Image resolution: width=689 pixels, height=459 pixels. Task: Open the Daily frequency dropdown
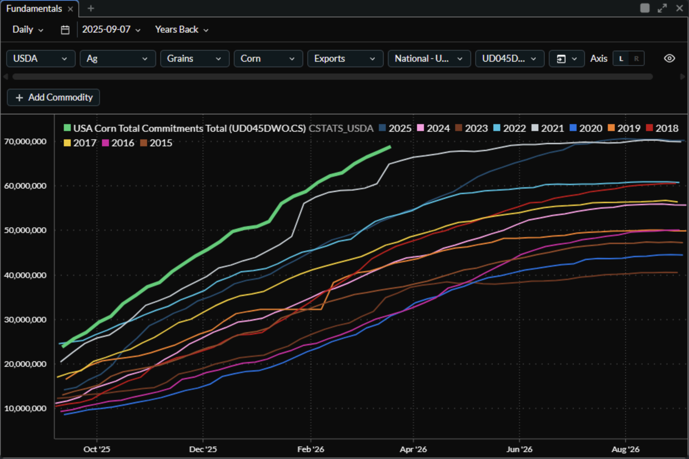[x=28, y=30]
